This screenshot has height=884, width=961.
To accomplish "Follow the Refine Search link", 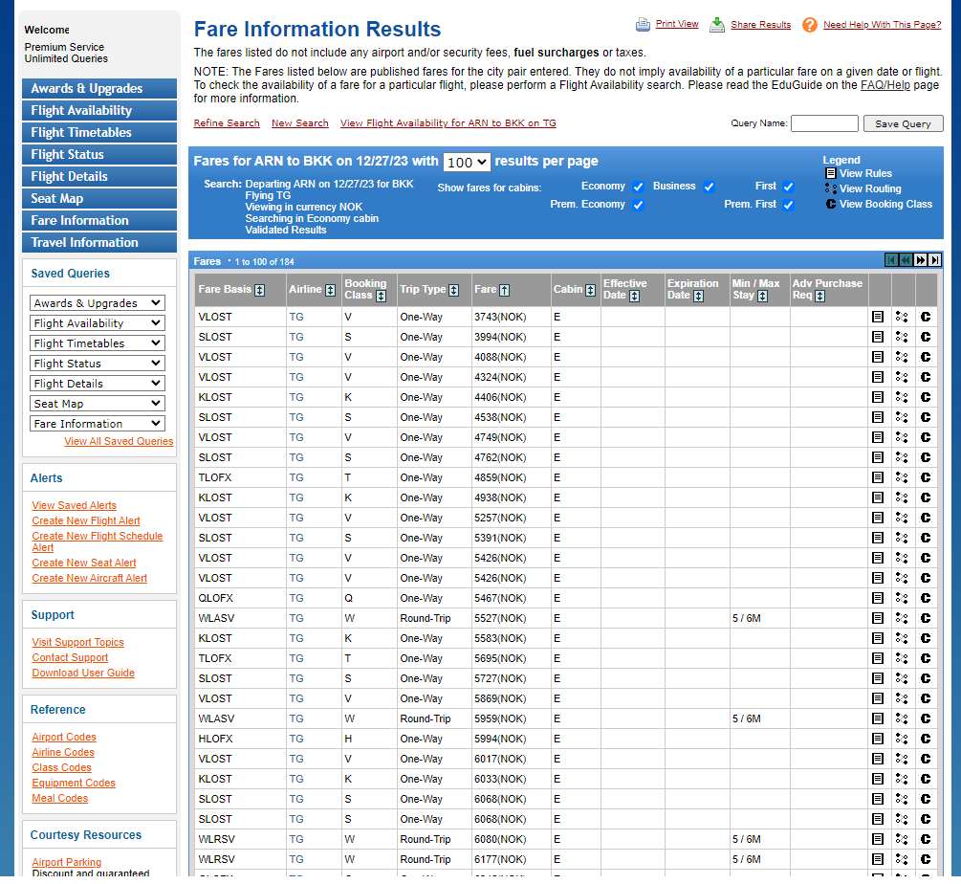I will [227, 123].
